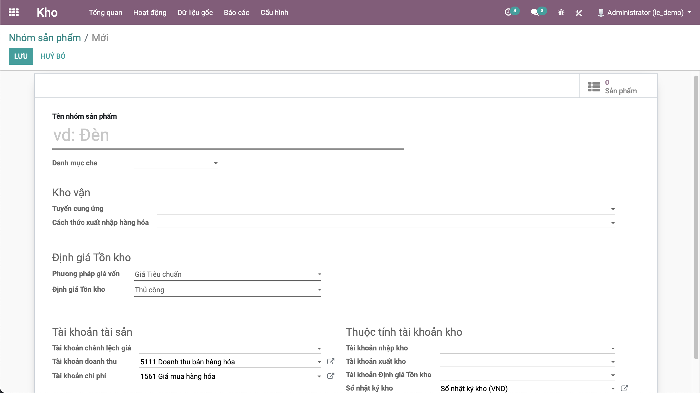Open external link for Tài khoản doanh thu

tap(331, 362)
